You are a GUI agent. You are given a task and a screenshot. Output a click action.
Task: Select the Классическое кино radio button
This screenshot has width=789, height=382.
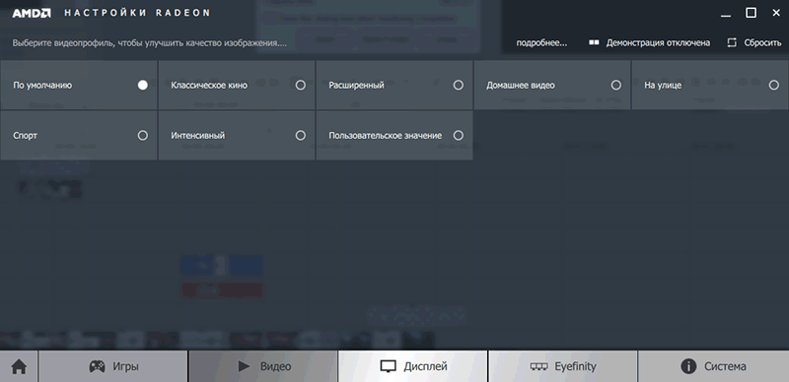coord(301,85)
